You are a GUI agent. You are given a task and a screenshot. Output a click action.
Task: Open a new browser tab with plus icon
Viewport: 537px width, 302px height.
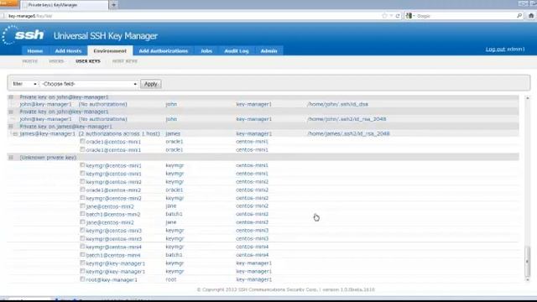(114, 5)
